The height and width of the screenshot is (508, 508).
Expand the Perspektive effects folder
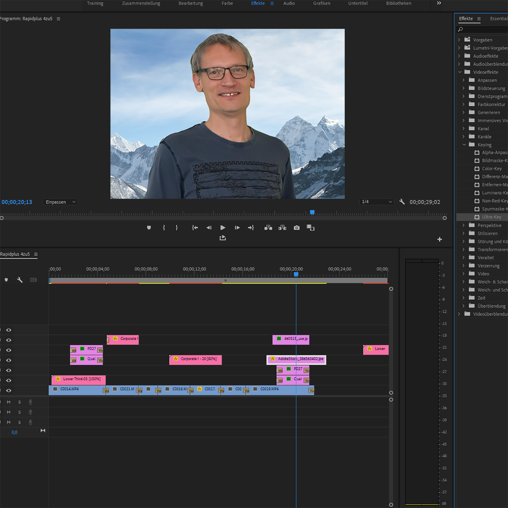point(464,225)
